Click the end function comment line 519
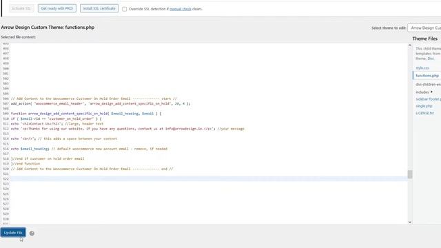This screenshot has height=248, width=441. point(25,164)
